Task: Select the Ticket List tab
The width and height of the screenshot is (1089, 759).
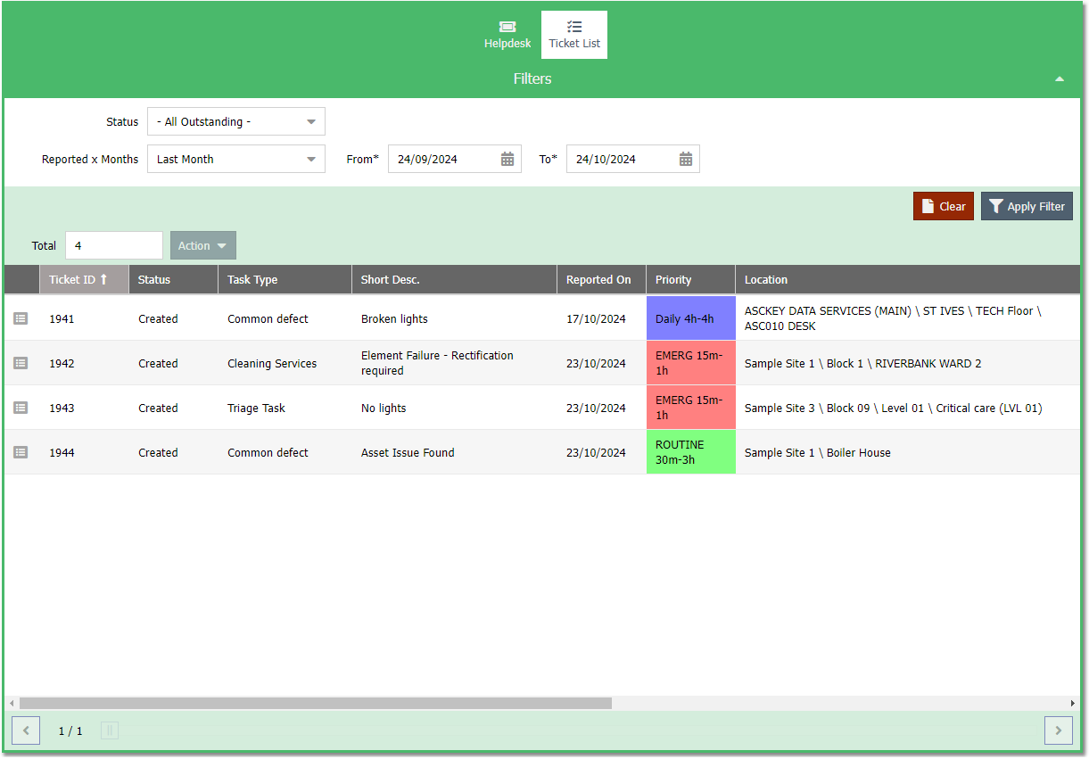Action: [x=574, y=35]
